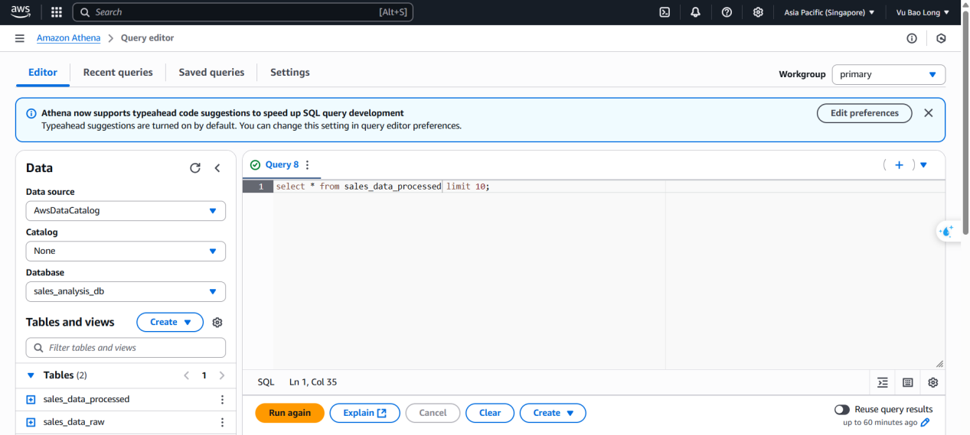The height and width of the screenshot is (435, 970).
Task: Go to the previous tables page
Action: click(x=186, y=375)
